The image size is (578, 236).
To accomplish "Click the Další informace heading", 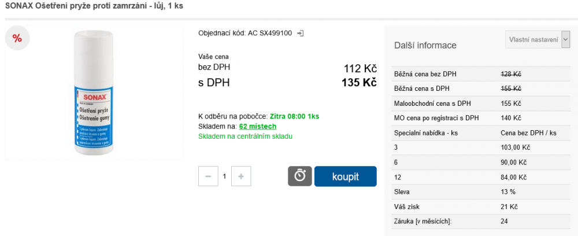I will coord(425,45).
